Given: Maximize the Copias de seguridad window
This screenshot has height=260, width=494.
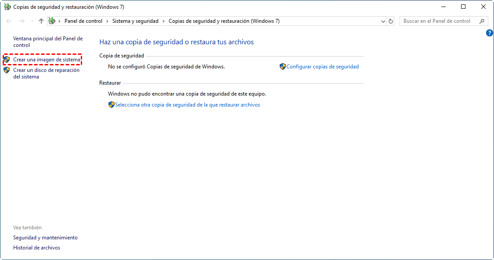Looking at the screenshot, I should 463,7.
